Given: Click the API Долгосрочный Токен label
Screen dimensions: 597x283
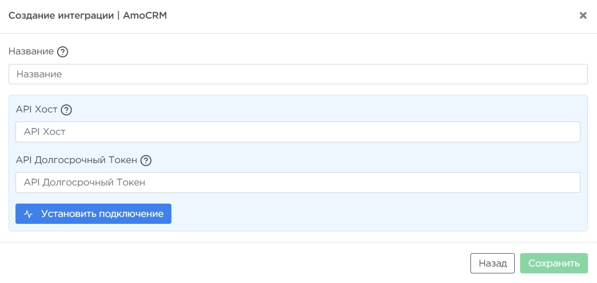Looking at the screenshot, I should (76, 160).
